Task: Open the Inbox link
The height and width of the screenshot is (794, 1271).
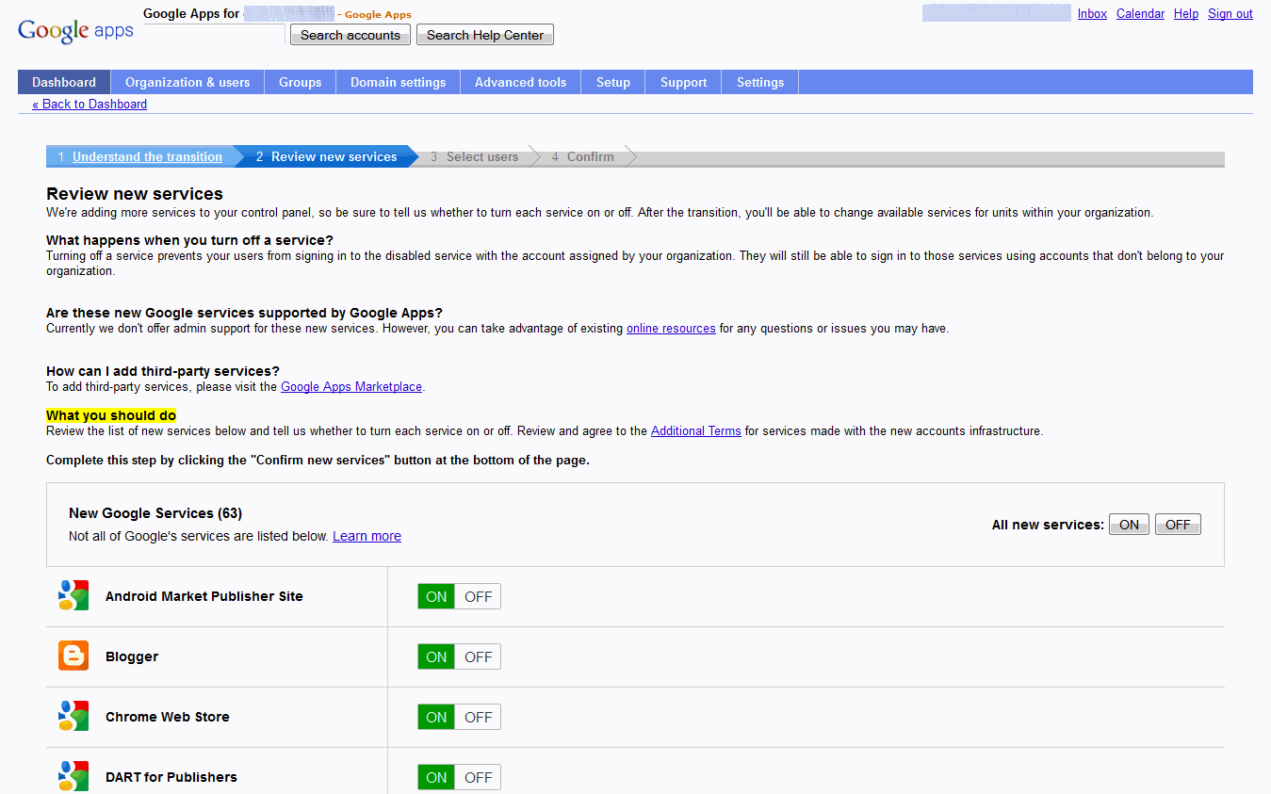Action: [1092, 13]
